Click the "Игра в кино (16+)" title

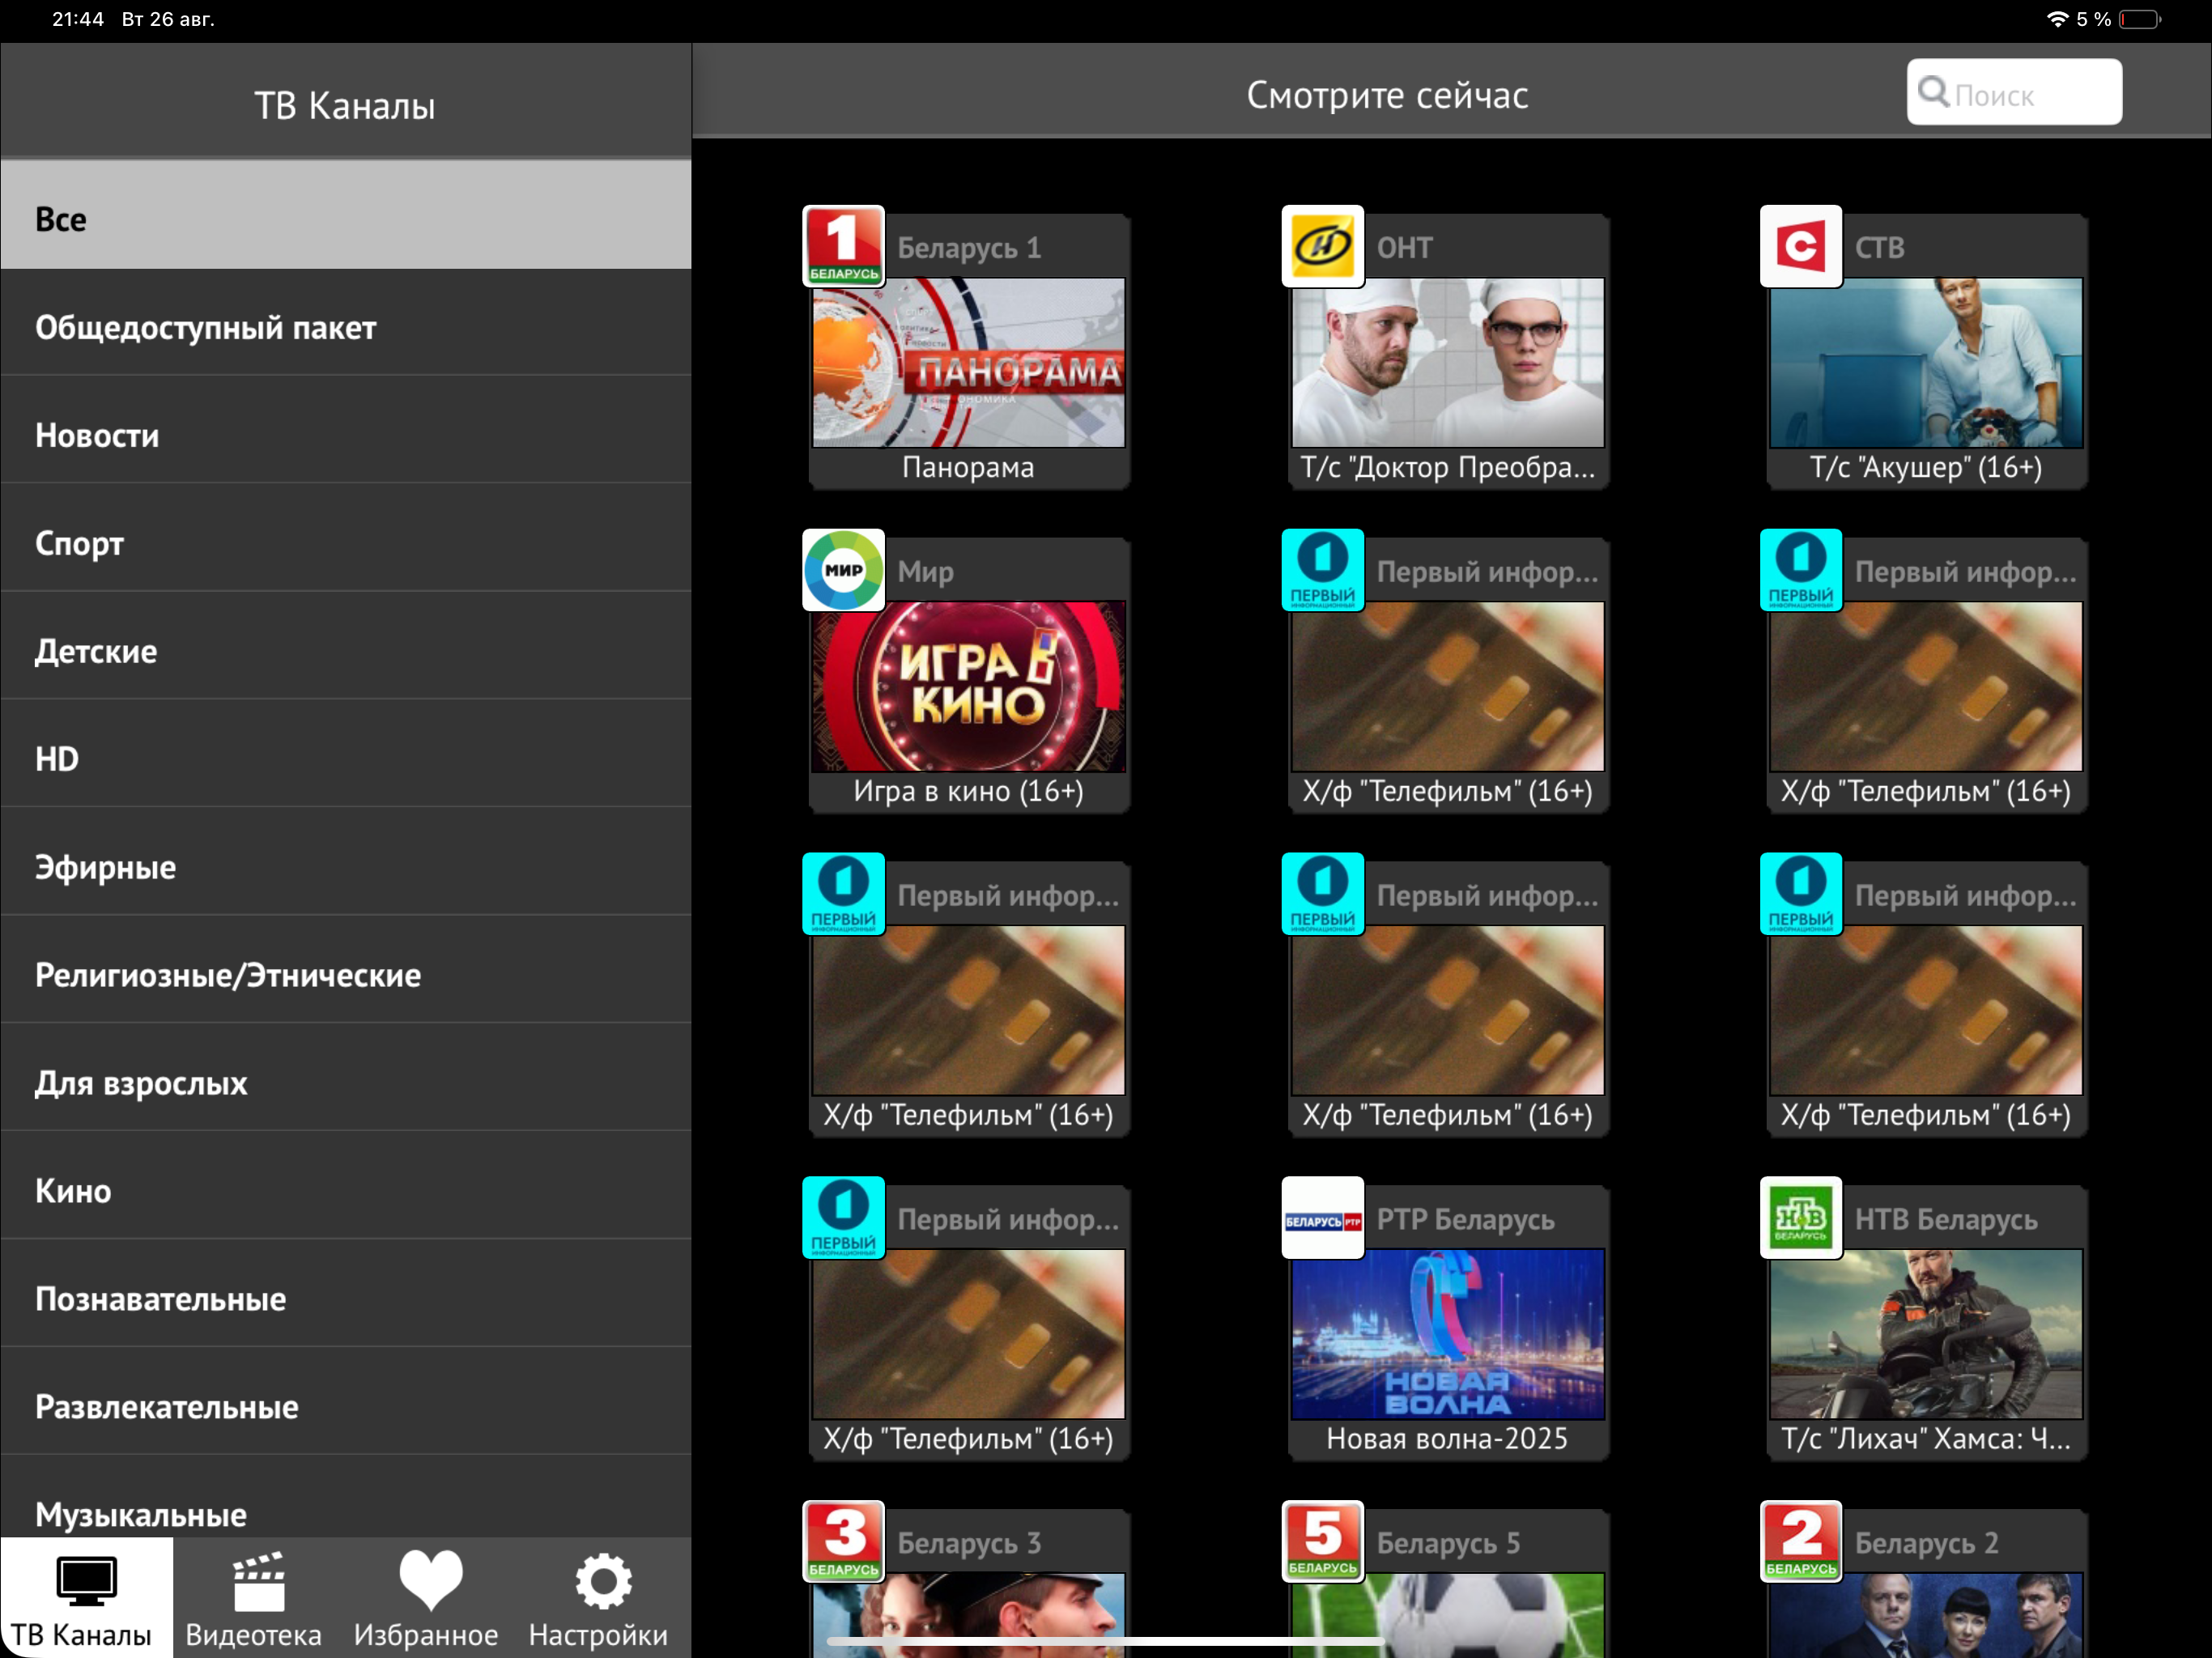(968, 791)
